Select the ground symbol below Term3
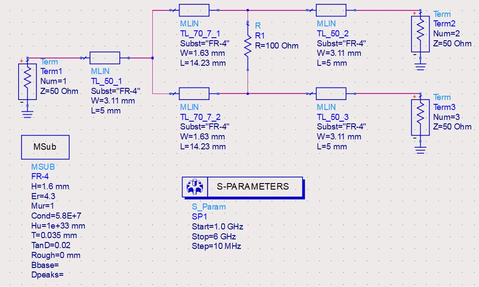Image resolution: width=479 pixels, height=287 pixels. click(x=420, y=150)
